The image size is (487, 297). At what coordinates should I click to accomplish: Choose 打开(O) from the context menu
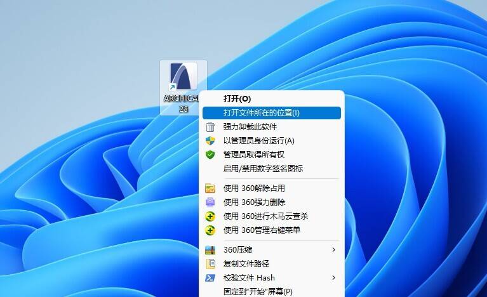point(237,99)
